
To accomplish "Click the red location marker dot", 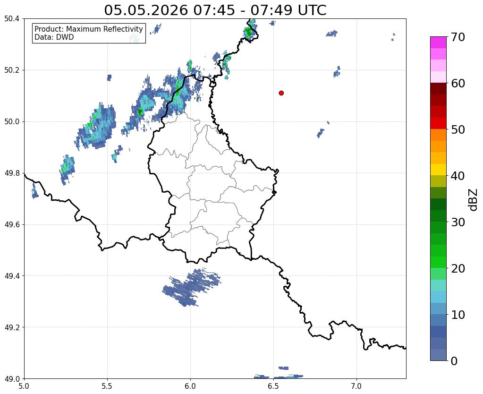I will pos(281,93).
